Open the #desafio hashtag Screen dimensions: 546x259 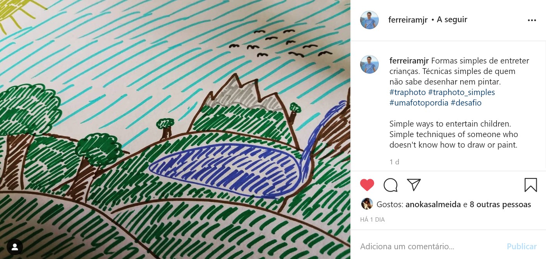pos(466,103)
